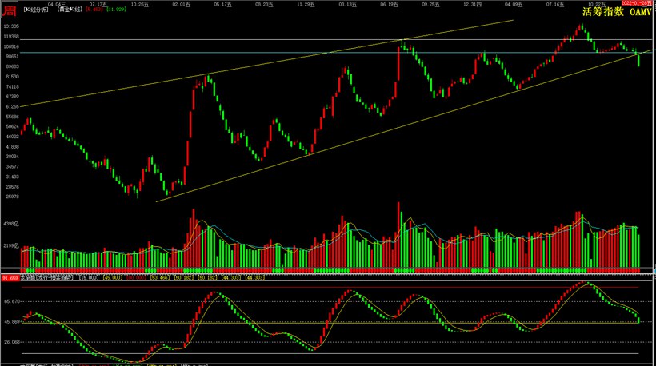
Task: Click the 02.01 date label on the time axis
Action: click(x=181, y=4)
